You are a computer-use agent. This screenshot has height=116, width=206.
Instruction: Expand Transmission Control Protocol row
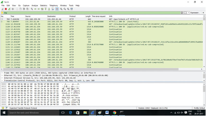[x=2, y=80]
